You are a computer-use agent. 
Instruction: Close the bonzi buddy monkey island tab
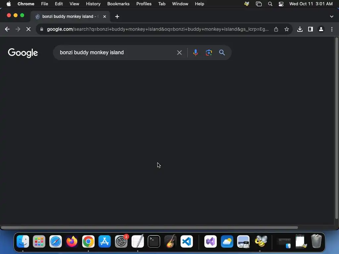pyautogui.click(x=105, y=17)
